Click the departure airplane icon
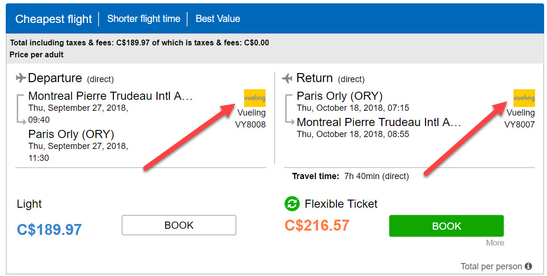This screenshot has height=276, width=547. 21,78
